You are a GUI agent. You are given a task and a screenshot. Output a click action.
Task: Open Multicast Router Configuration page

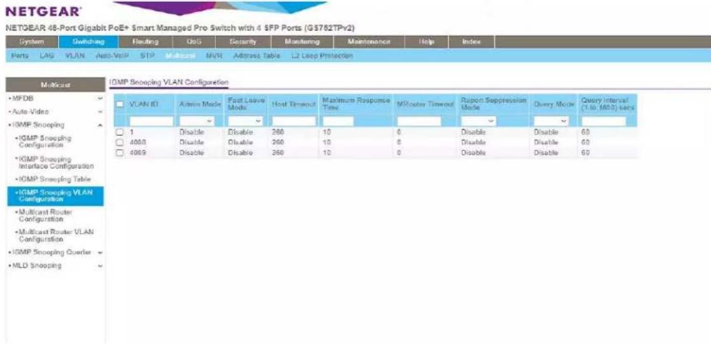coord(45,215)
